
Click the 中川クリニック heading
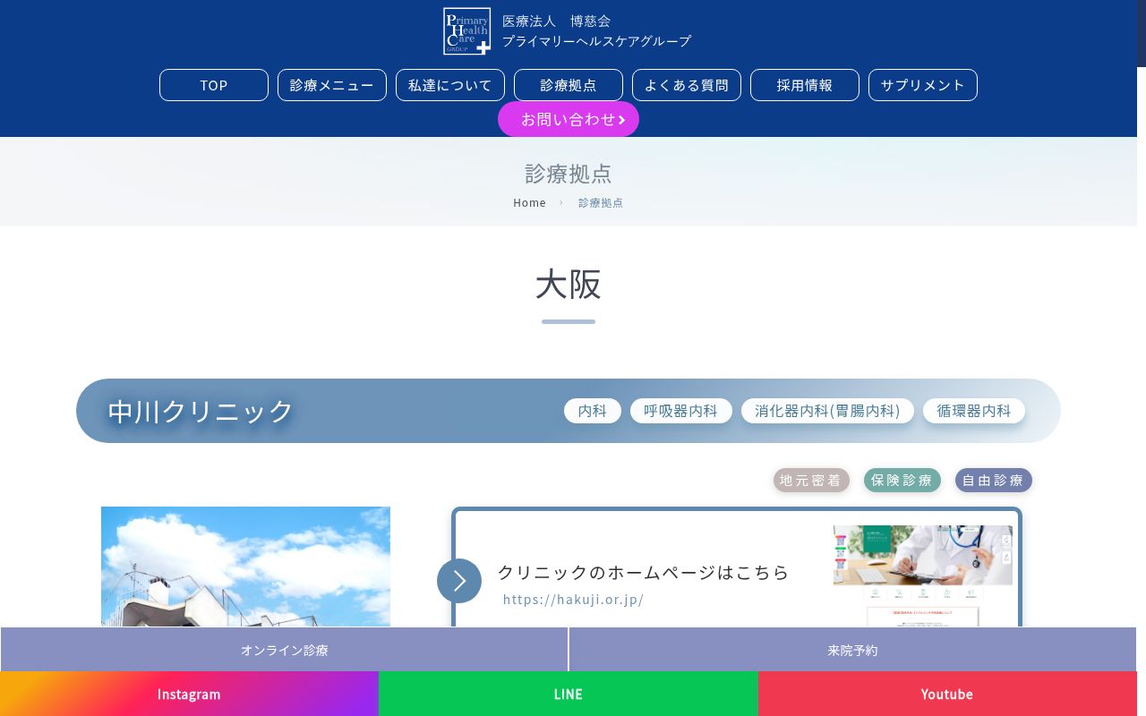(x=201, y=411)
